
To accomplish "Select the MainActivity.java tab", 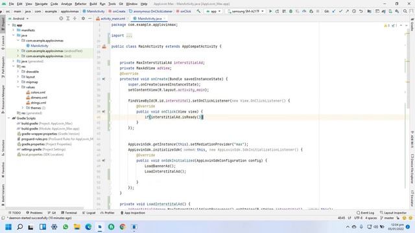I will coord(149,19).
